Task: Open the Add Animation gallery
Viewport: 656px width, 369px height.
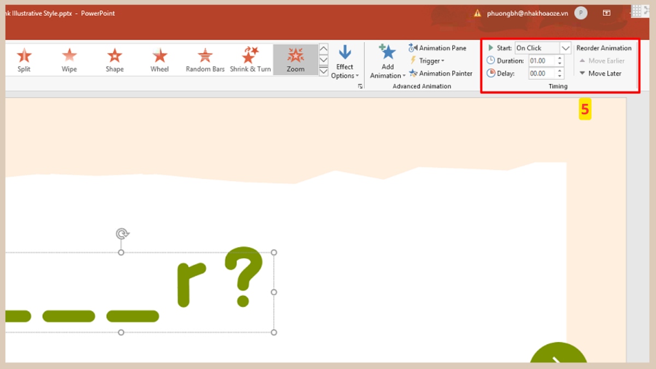Action: 387,61
